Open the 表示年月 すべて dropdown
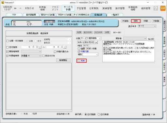The image size is (167, 123). (x=147, y=26)
